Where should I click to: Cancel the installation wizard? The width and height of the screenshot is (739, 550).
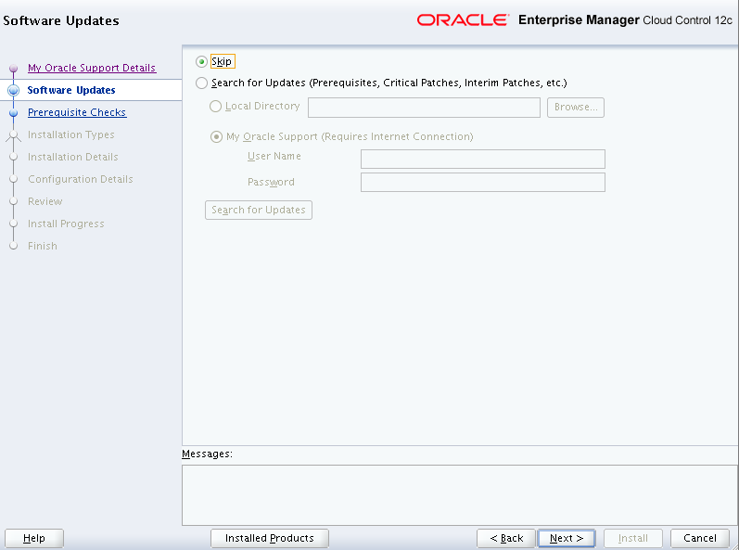tap(700, 538)
